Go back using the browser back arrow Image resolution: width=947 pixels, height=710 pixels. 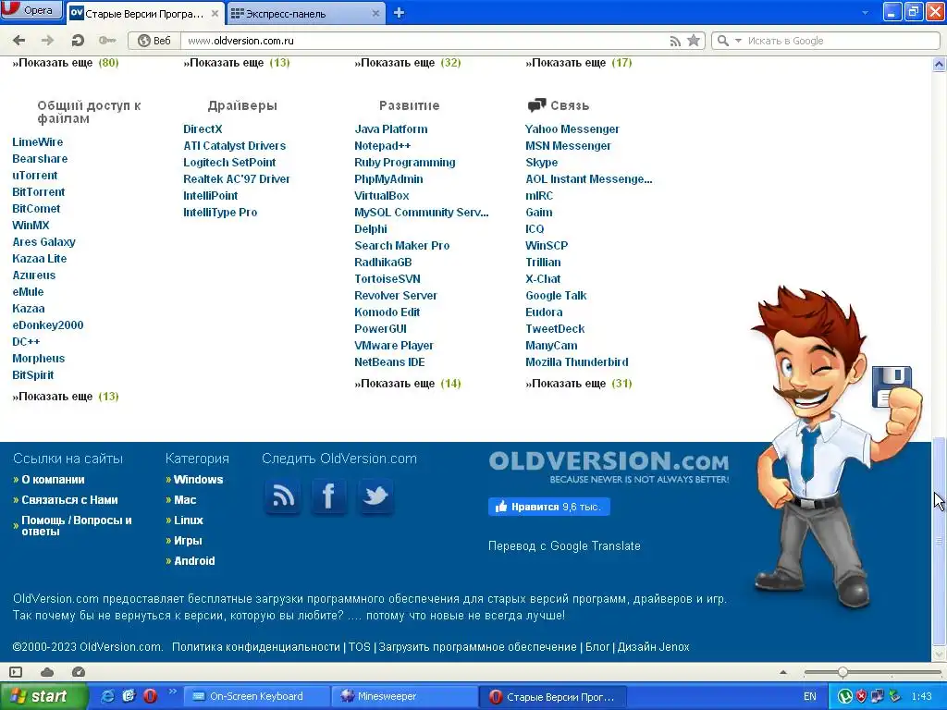(x=18, y=41)
